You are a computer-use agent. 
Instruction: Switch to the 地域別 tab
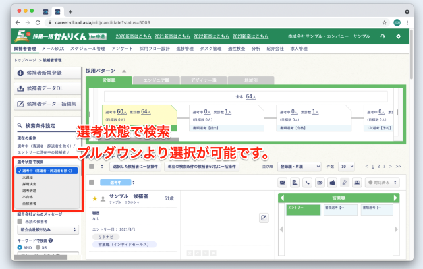(251, 80)
